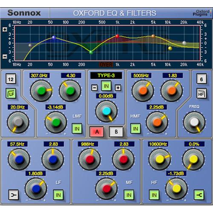Click the 10600Hz frequency value field
213x213 pixels.
(158, 144)
